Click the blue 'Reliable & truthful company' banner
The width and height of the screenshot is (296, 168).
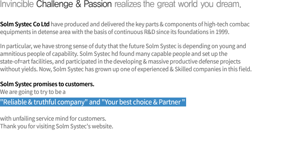[93, 102]
